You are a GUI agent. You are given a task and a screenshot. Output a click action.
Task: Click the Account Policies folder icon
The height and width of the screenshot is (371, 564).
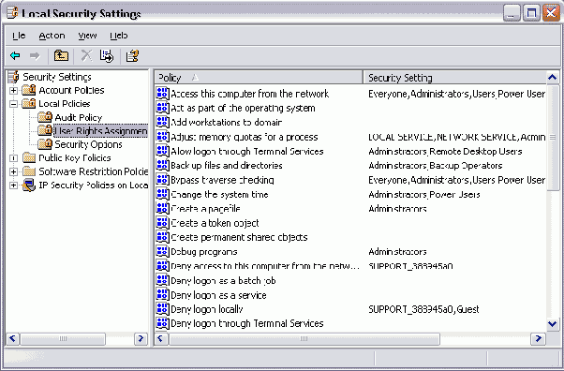pyautogui.click(x=29, y=90)
